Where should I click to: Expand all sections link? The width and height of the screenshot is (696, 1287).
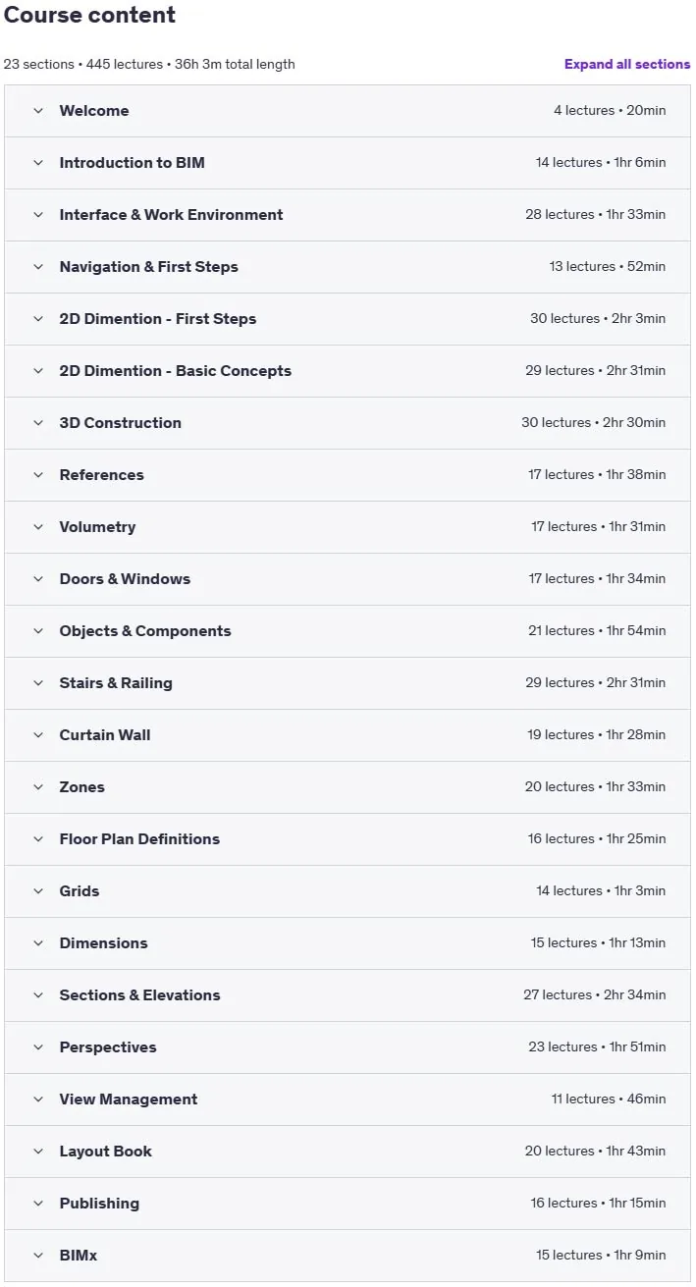627,65
